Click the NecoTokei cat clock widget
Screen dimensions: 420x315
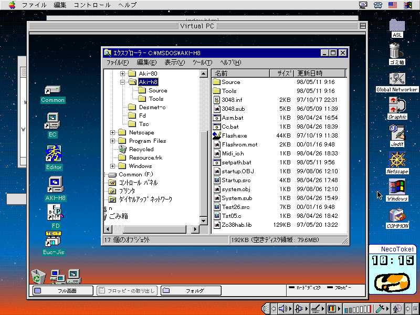392,269
